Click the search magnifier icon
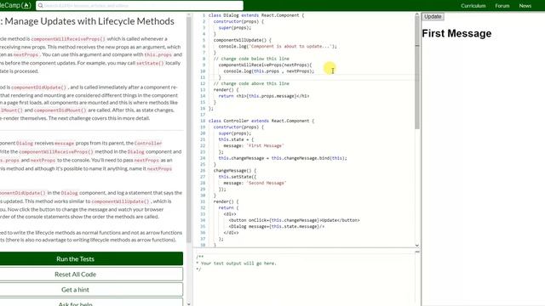 40,6
